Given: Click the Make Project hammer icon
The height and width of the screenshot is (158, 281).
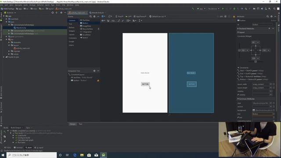Looking at the screenshot, I should tap(193, 9).
